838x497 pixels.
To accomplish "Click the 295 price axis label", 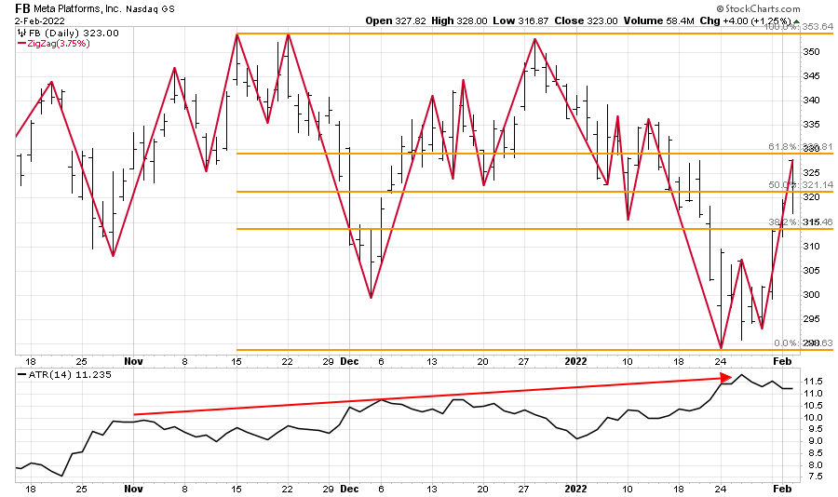I will click(812, 319).
